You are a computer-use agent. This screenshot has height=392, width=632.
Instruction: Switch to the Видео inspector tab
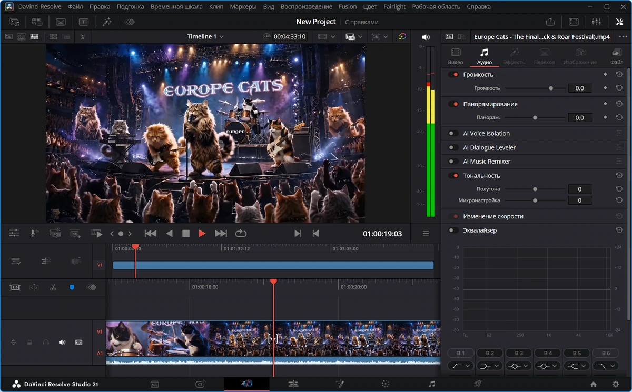(x=456, y=56)
